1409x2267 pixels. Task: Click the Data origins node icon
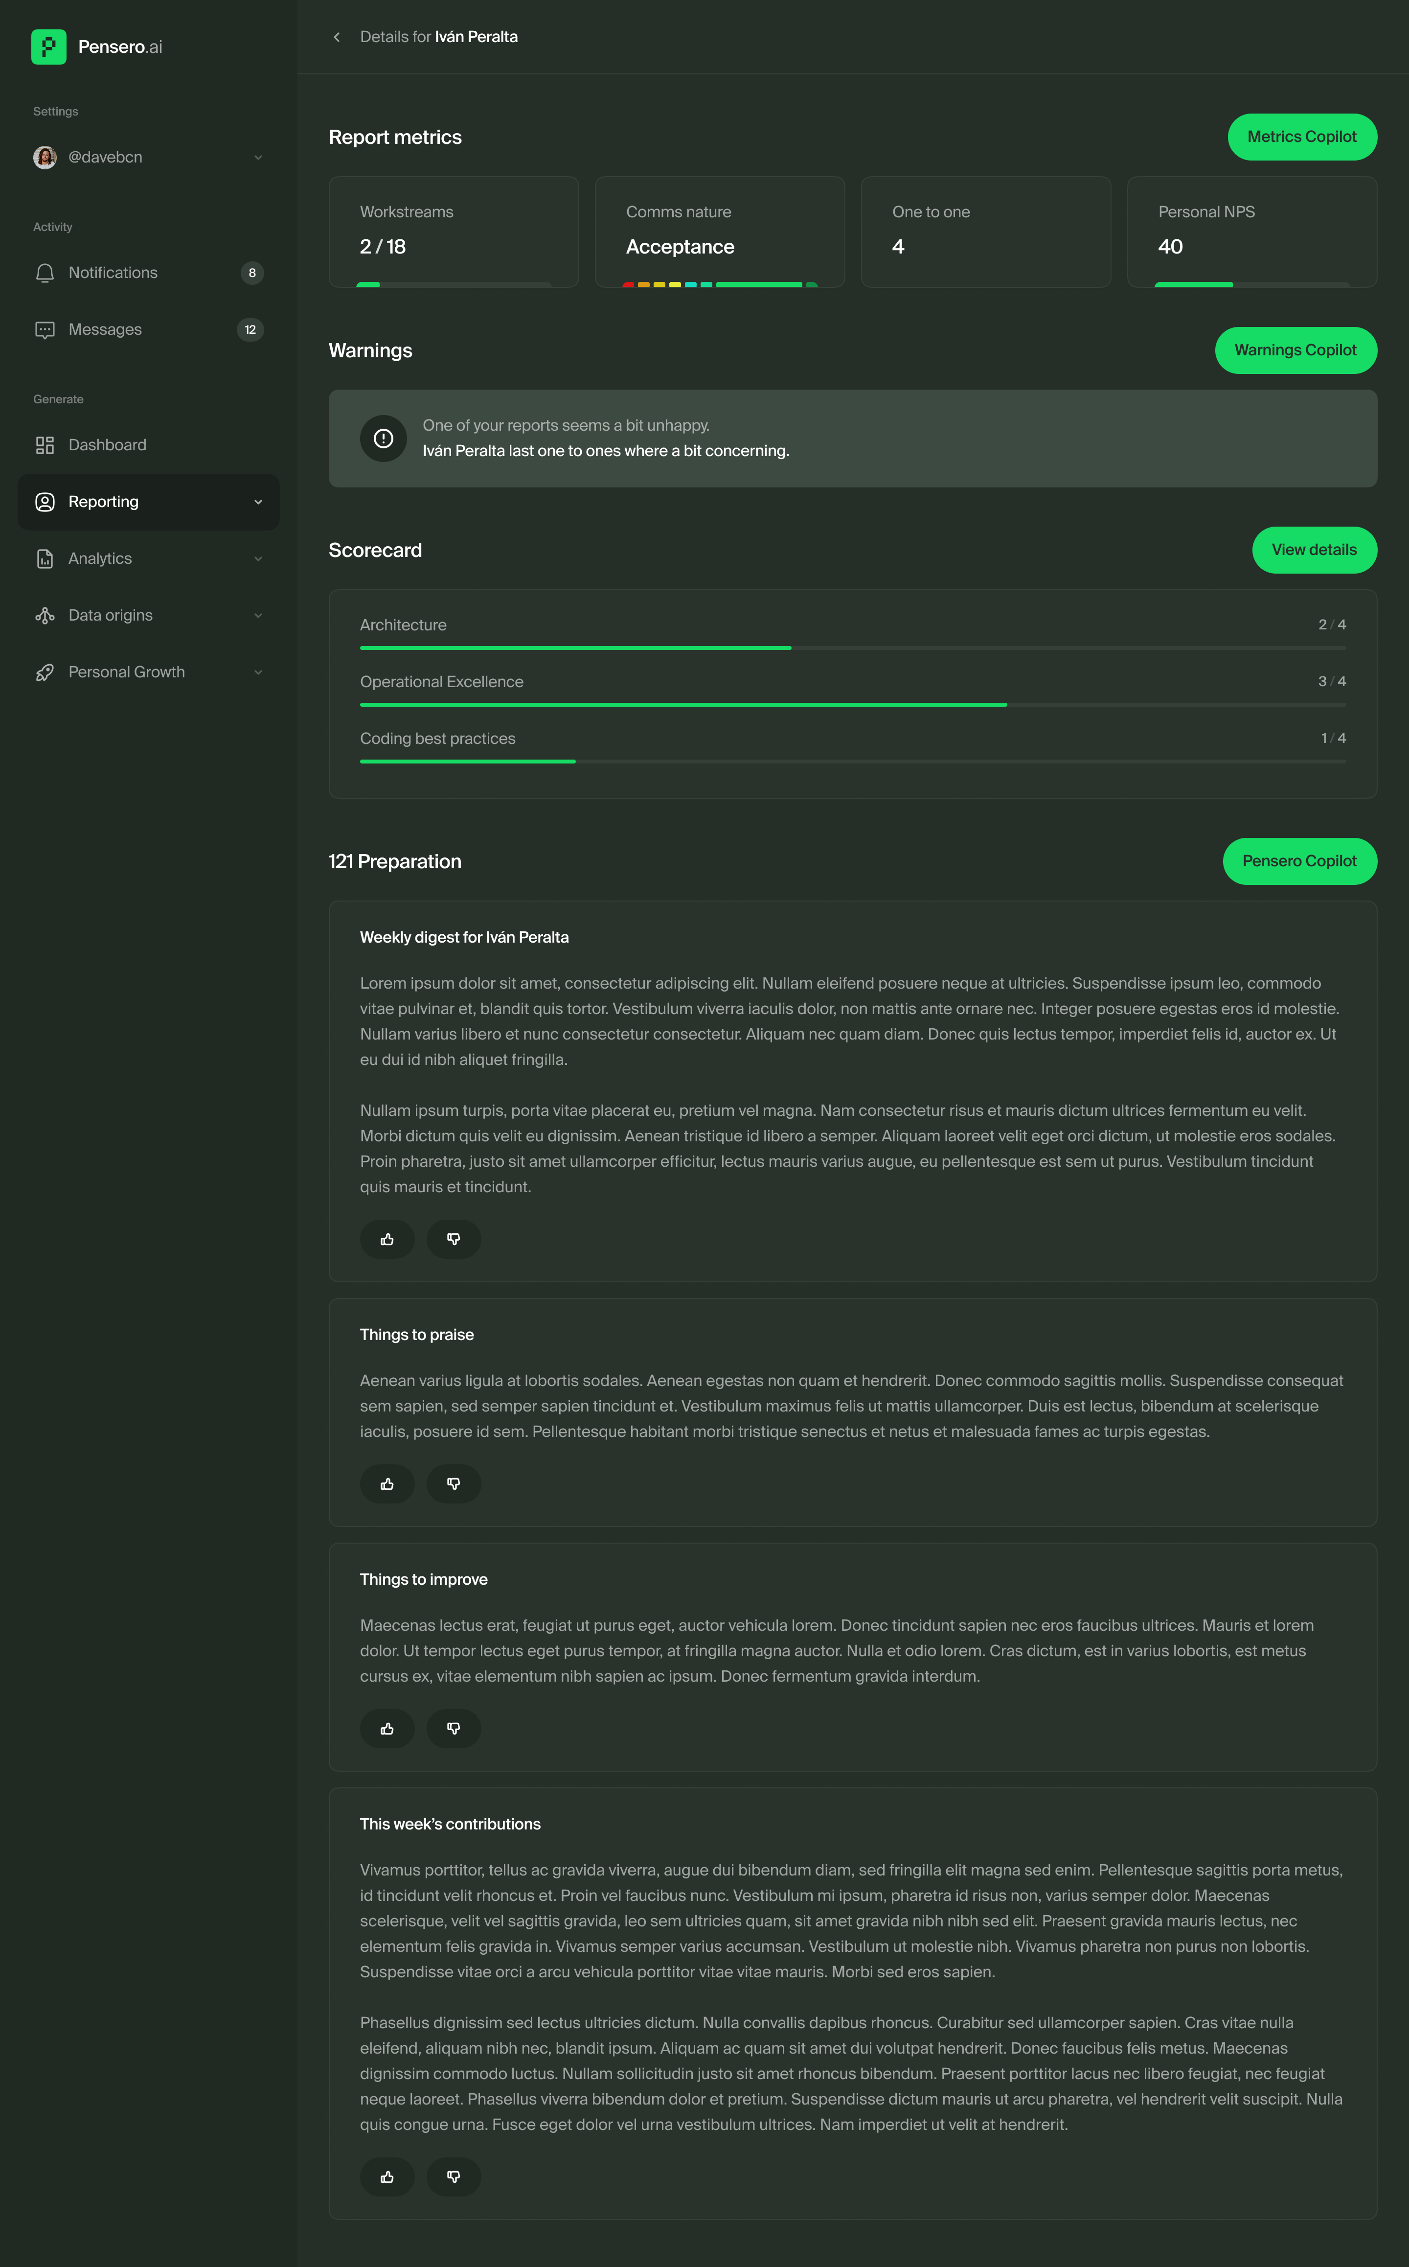coord(45,615)
